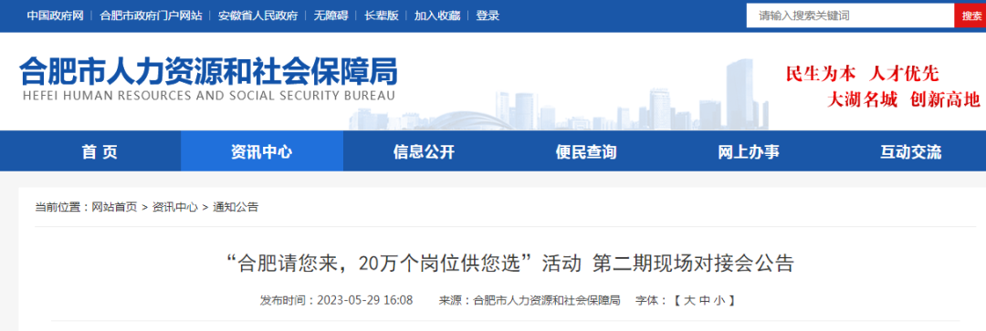This screenshot has width=986, height=331.
Task: Focus the search keyword input field
Action: (850, 16)
